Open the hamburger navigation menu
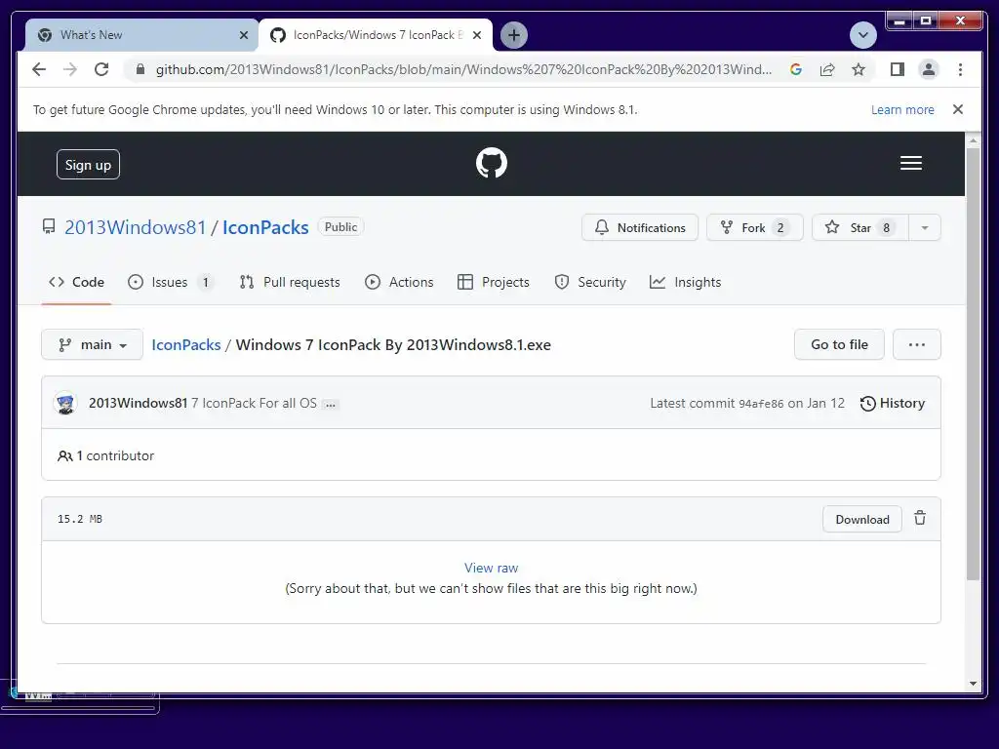Image resolution: width=999 pixels, height=749 pixels. coord(910,163)
